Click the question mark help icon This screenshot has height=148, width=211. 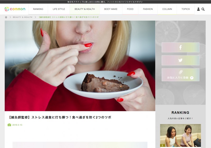point(192,78)
